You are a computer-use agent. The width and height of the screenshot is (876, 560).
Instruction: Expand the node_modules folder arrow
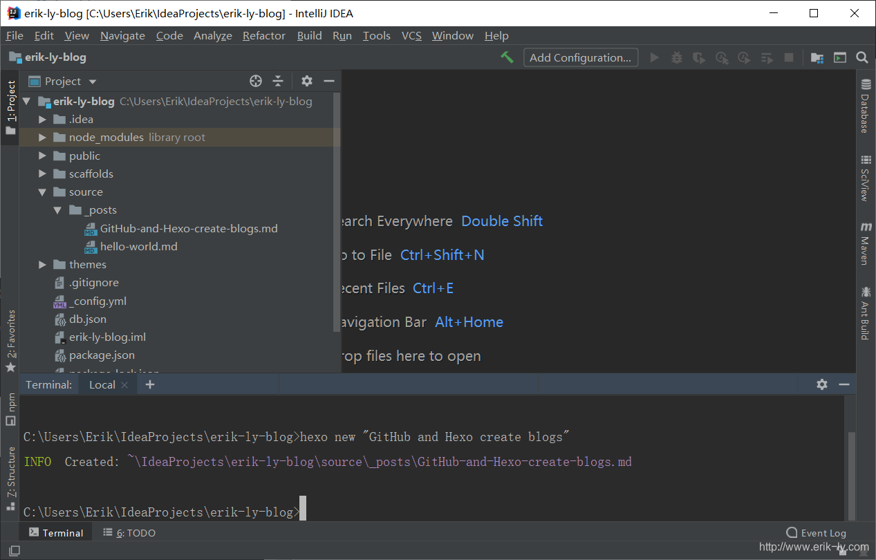tap(43, 138)
